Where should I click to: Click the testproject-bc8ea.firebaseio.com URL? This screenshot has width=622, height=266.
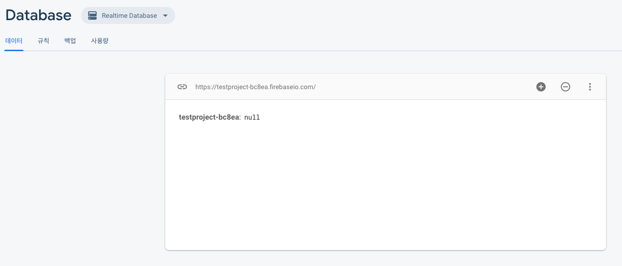coord(255,87)
